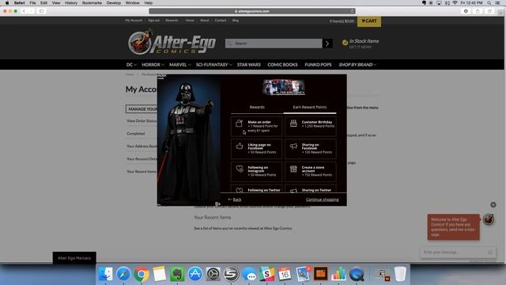Open the COMIC BOOKS navigation item
506x285 pixels.
point(282,65)
